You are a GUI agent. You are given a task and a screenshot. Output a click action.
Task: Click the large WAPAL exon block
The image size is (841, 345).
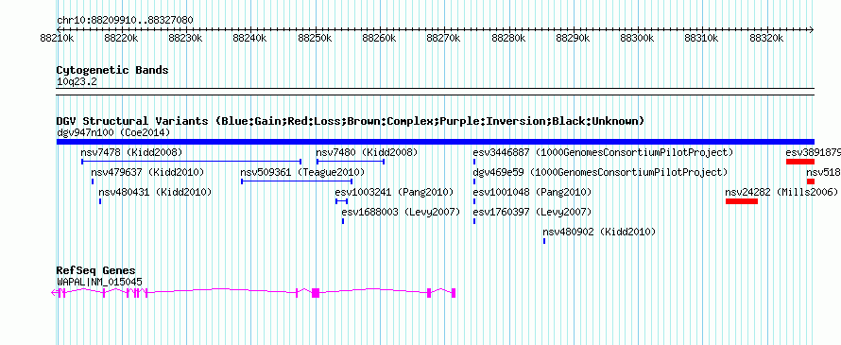316,293
